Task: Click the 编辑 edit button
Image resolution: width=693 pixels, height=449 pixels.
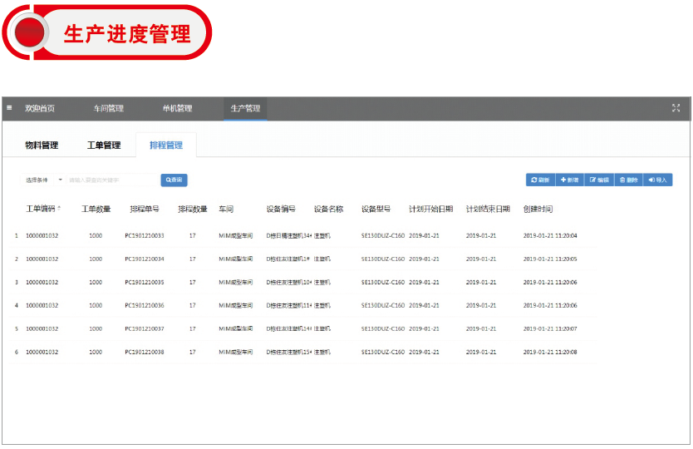Action: point(599,180)
